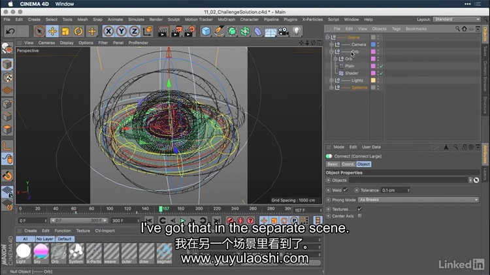
Task: Collapse the Scene null hierarchy
Action: (327, 37)
